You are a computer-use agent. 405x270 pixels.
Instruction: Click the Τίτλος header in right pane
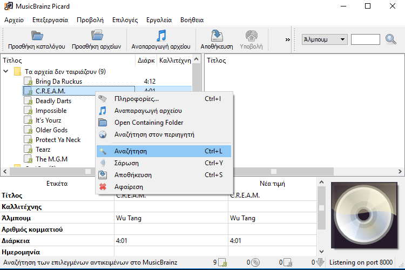point(217,60)
